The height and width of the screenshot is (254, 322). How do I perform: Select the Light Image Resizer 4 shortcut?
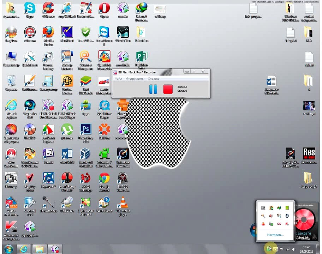(x=86, y=206)
